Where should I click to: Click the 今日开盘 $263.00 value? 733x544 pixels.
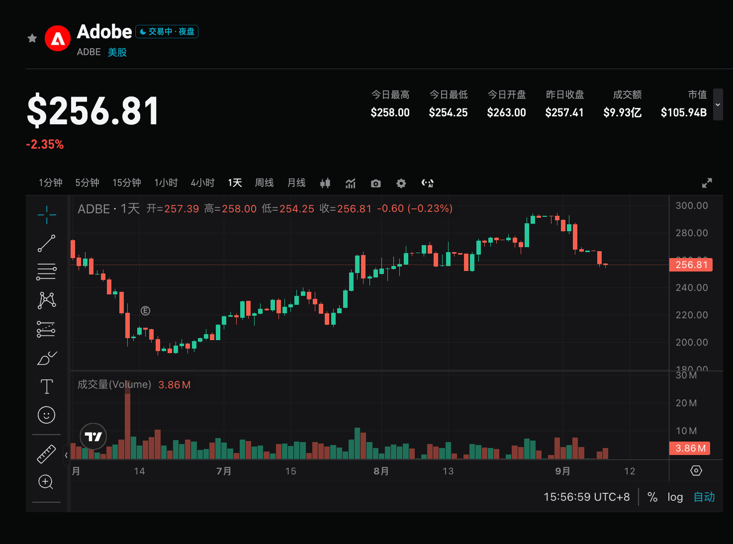click(506, 112)
